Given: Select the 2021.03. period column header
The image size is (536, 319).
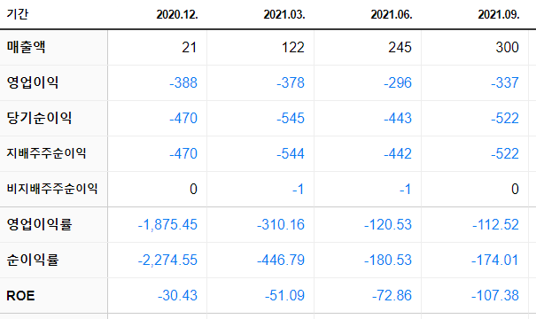Looking at the screenshot, I should click(x=284, y=14).
